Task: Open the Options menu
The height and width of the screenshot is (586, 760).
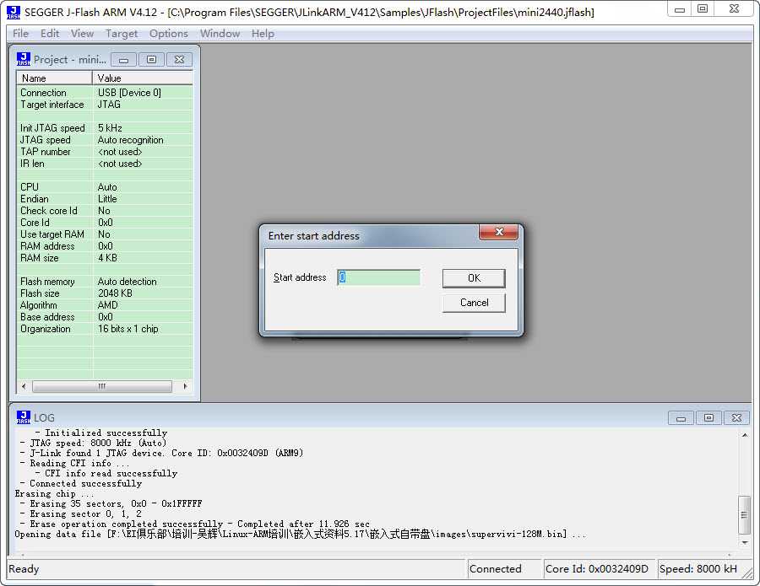Action: [x=168, y=34]
